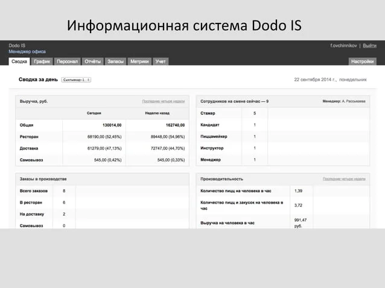Open last four weeks link in Производительность panel
The image size is (385, 288).
click(x=344, y=179)
